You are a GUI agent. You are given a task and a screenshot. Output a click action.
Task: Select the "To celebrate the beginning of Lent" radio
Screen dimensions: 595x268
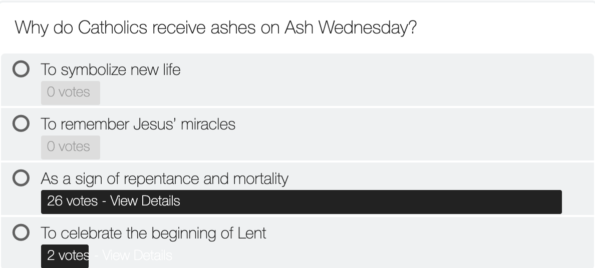(21, 232)
